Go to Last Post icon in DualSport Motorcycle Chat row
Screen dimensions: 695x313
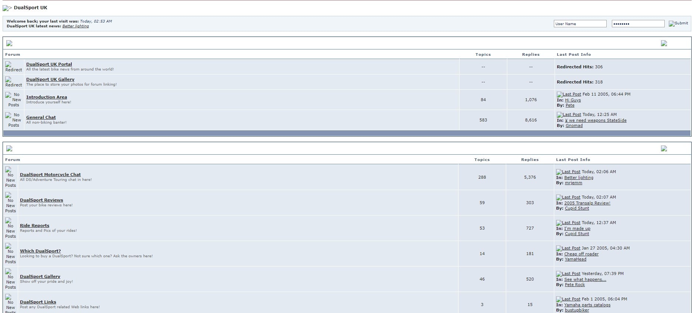[568, 172]
